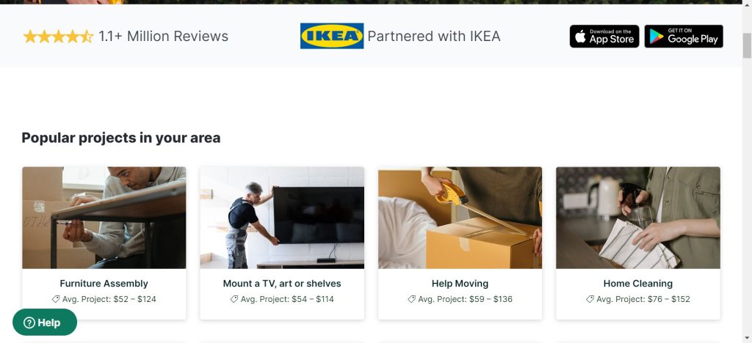Select the Furniture Assembly project title
752x343 pixels.
(104, 284)
